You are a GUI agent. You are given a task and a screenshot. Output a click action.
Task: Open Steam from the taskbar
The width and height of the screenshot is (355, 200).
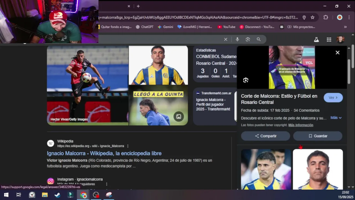(57, 195)
